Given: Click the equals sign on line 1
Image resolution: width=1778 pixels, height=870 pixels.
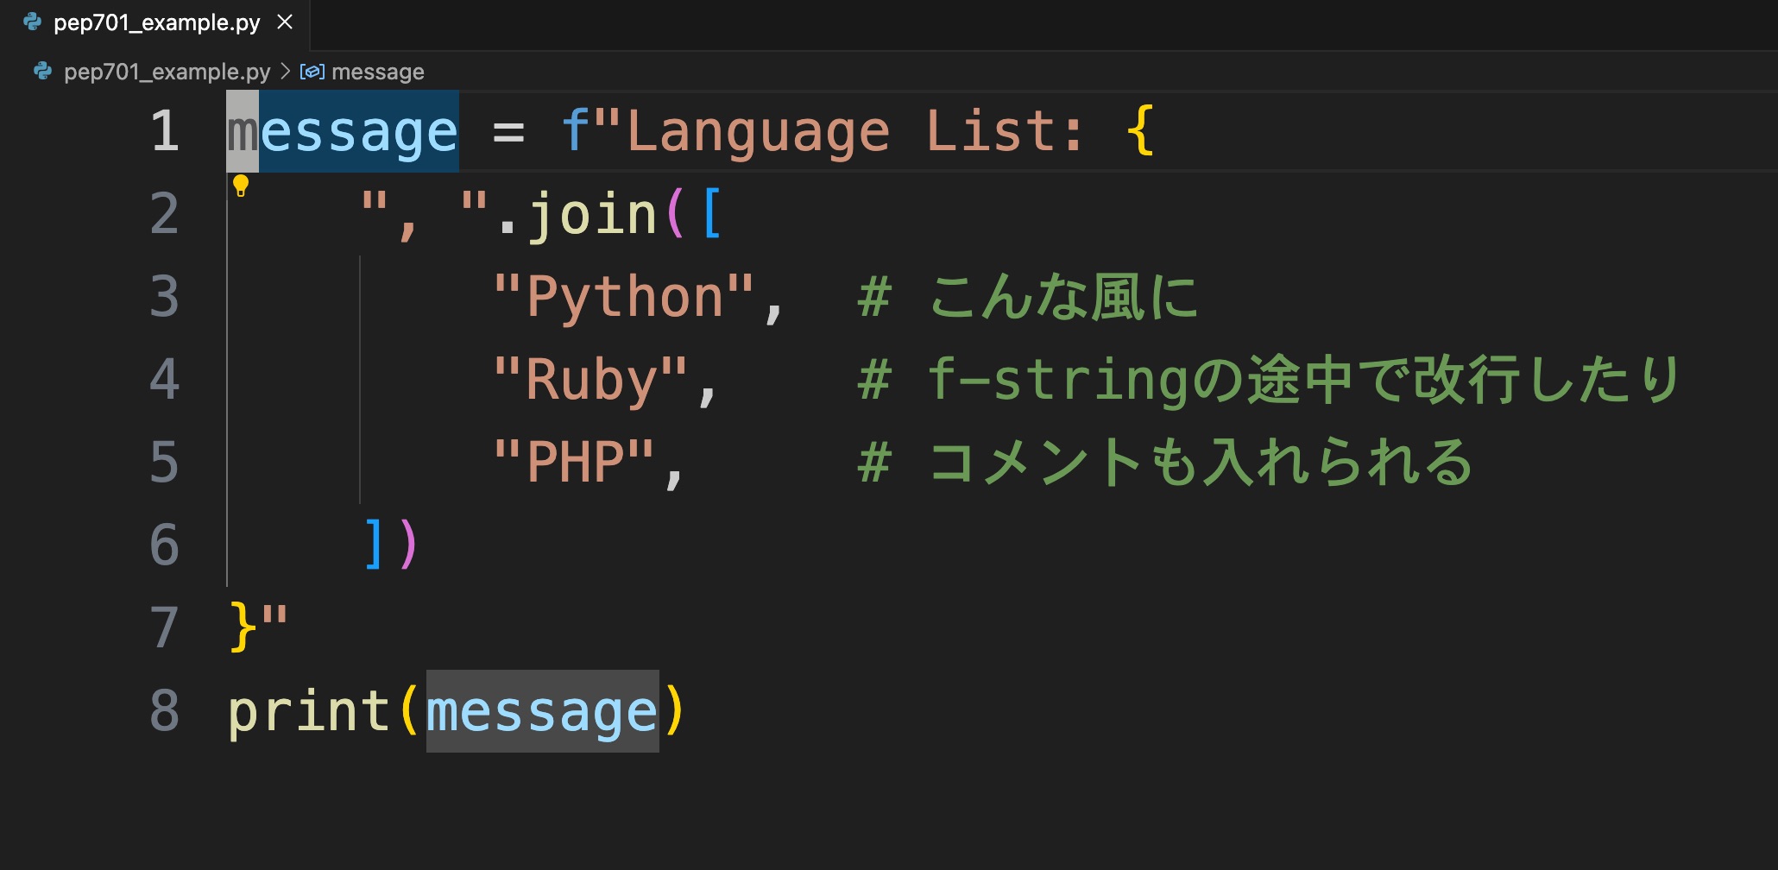Looking at the screenshot, I should 508,133.
